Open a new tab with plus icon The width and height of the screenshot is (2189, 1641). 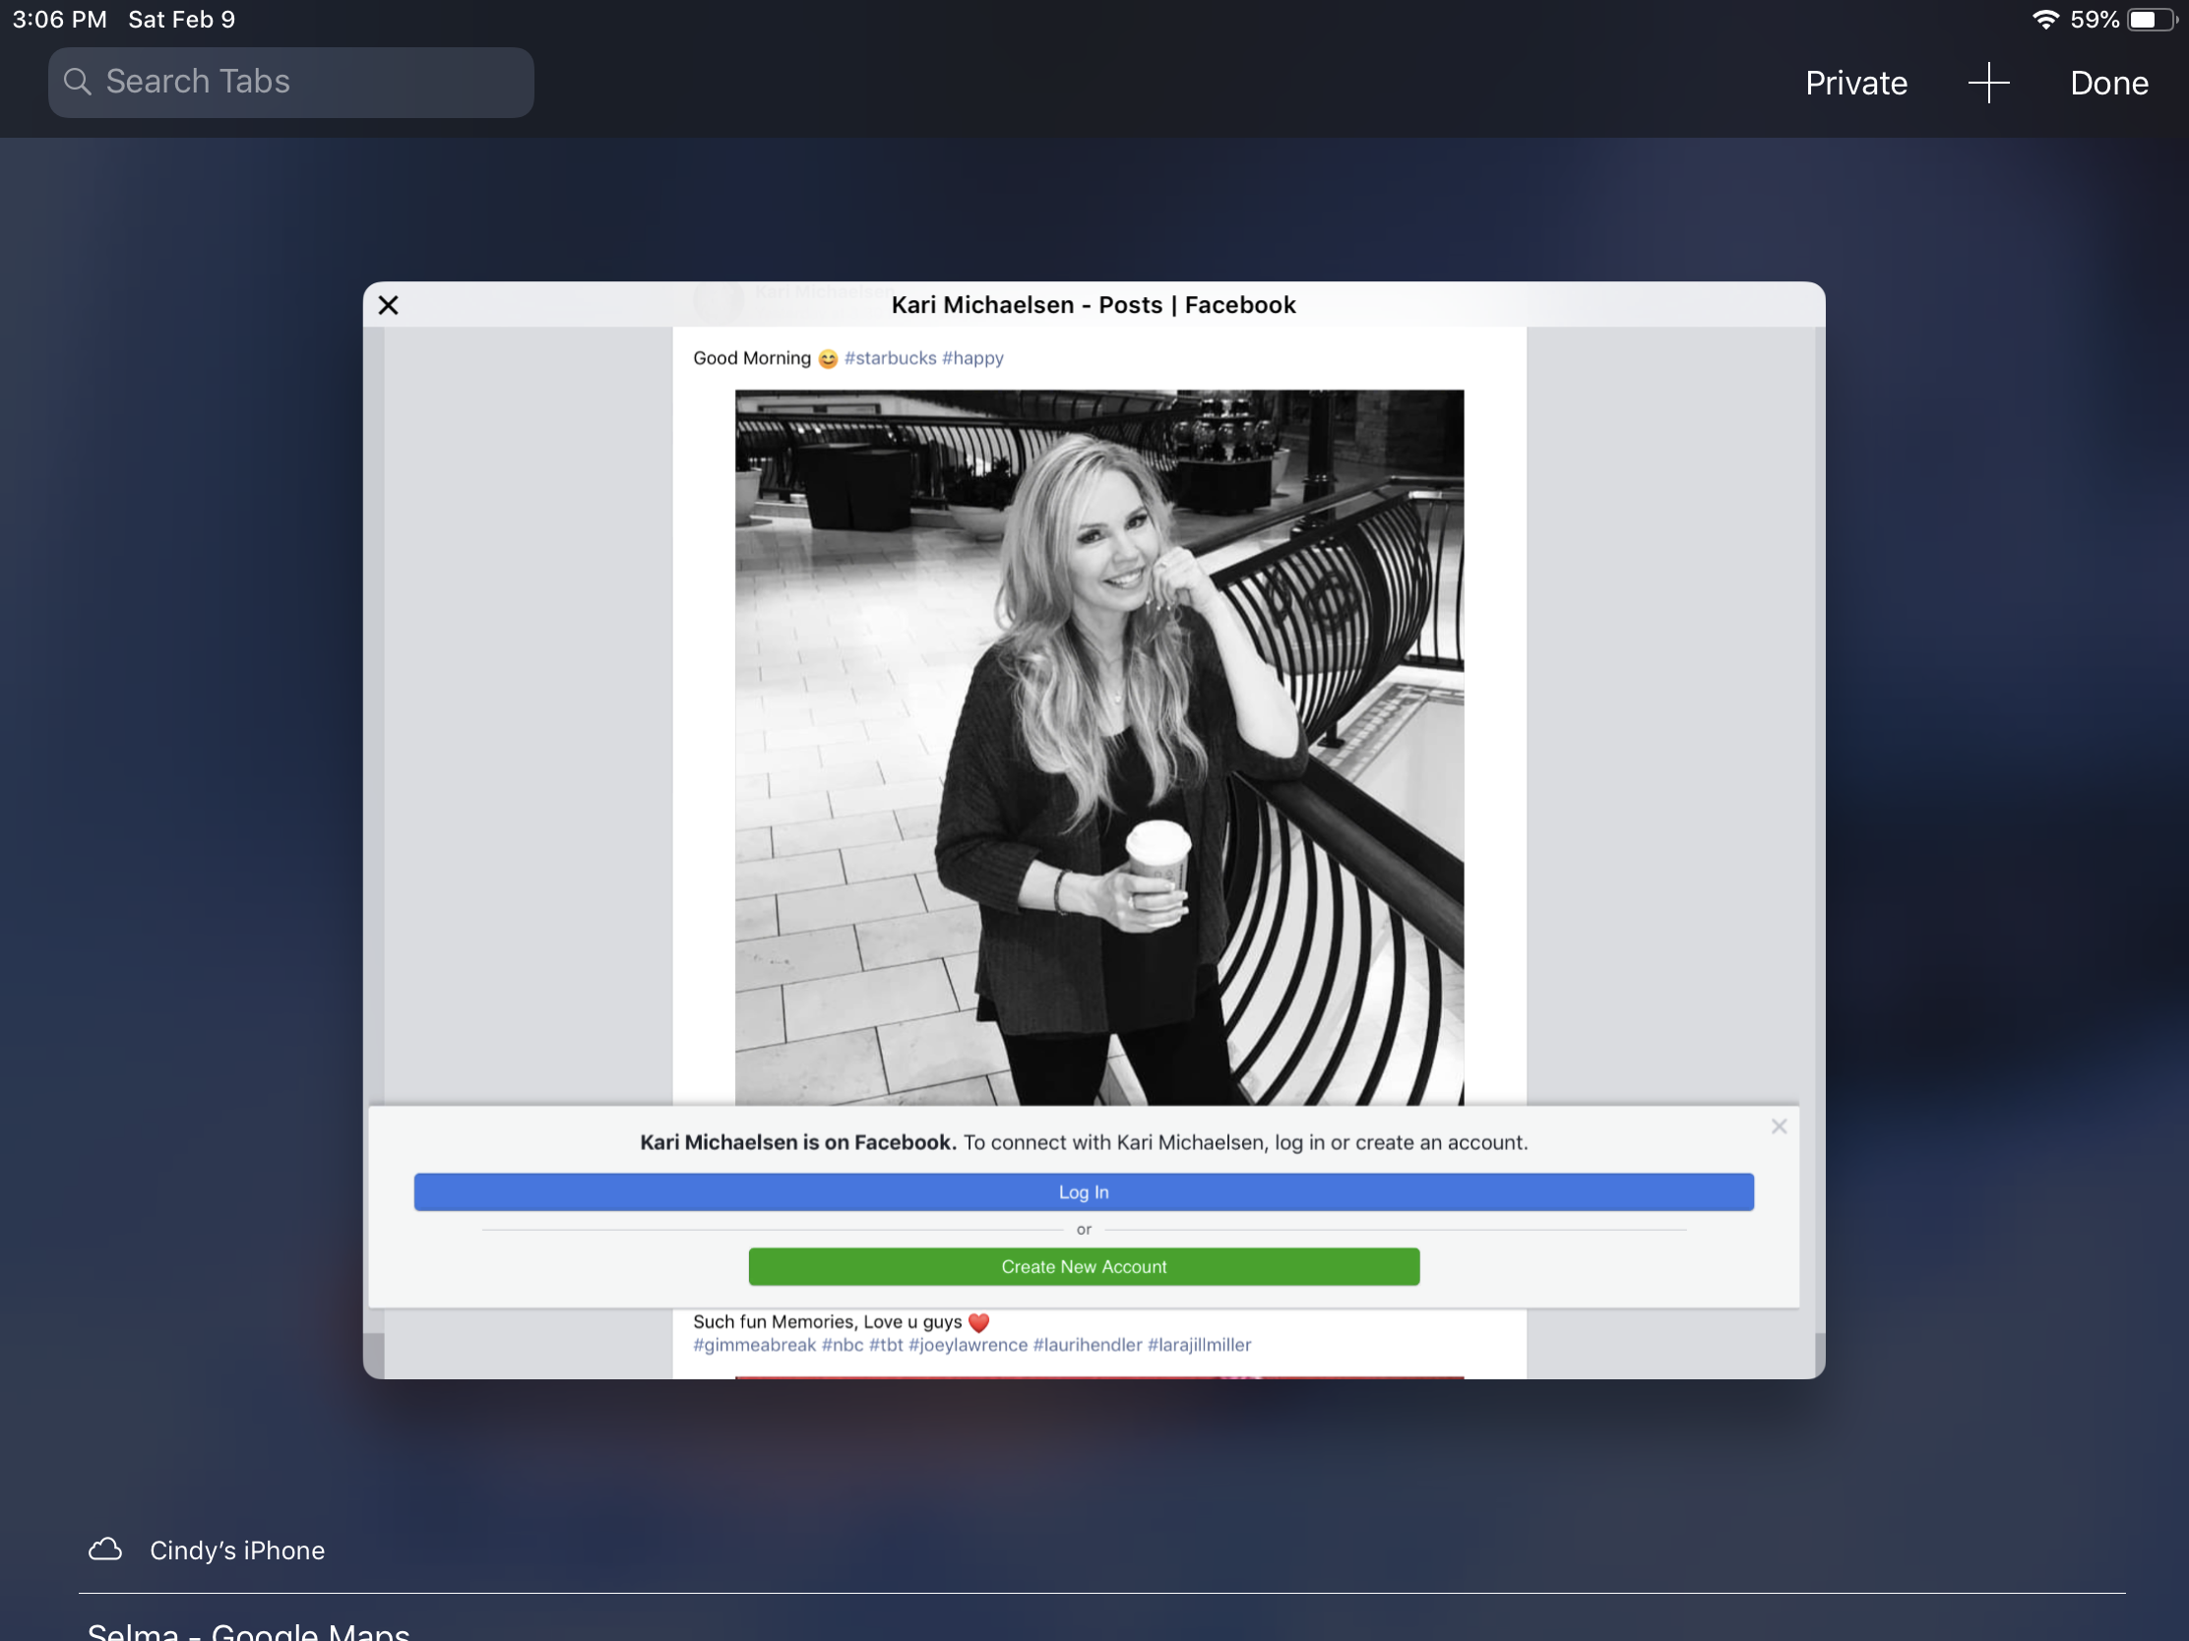click(1987, 83)
